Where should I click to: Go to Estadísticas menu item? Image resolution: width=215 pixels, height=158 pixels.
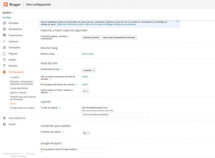coord(15,29)
